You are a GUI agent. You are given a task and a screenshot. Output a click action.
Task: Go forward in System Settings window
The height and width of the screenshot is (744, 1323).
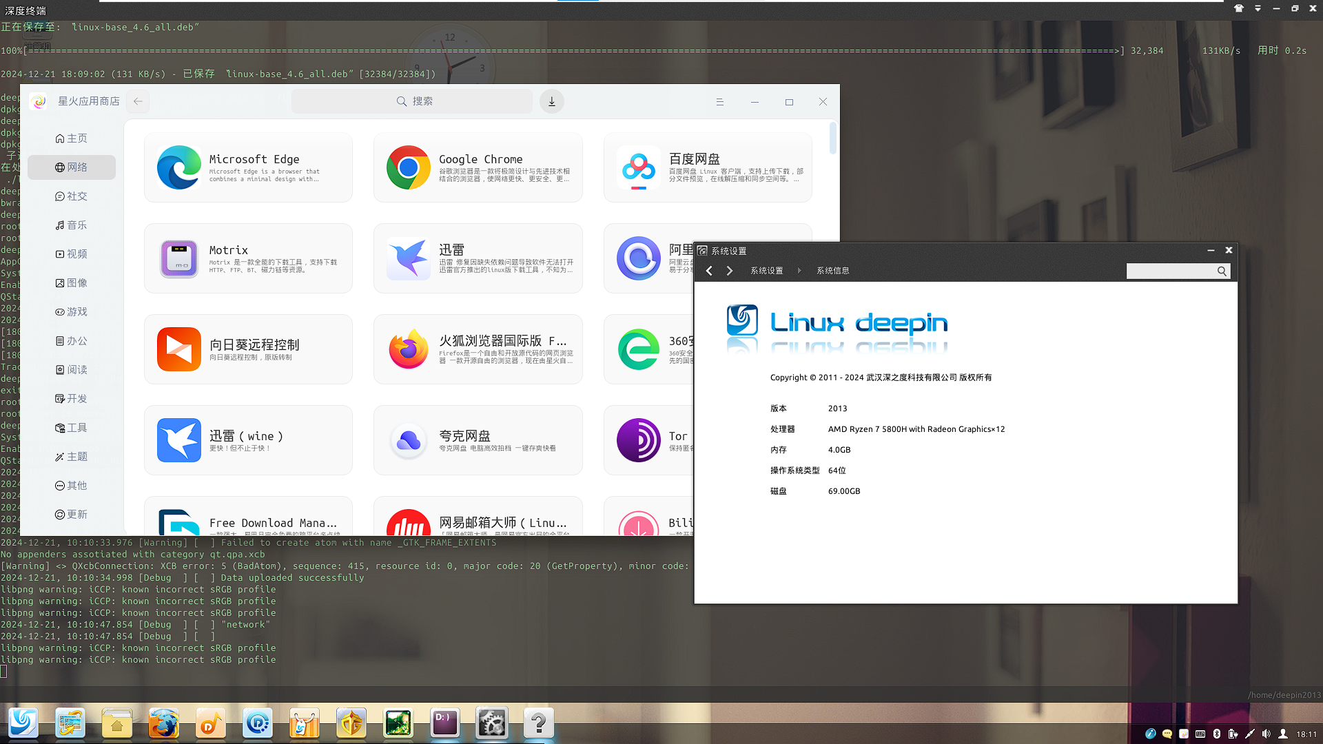tap(730, 271)
